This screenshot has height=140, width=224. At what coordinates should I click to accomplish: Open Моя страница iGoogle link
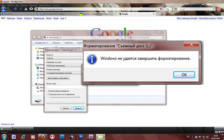187,18
